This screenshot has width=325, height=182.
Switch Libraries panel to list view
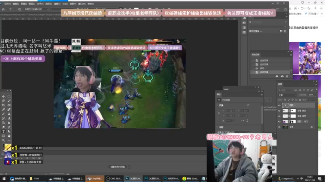click(x=285, y=31)
